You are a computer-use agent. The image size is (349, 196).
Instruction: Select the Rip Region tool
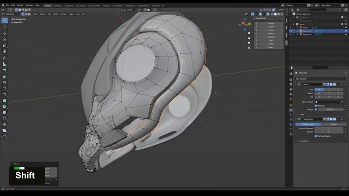(x=4, y=137)
